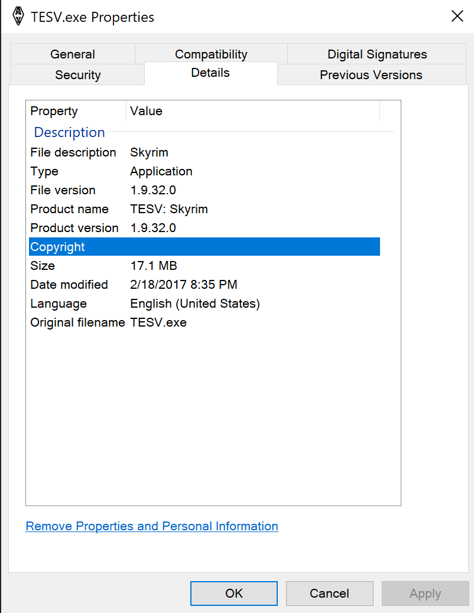Select the Security tab
474x613 pixels.
pos(77,74)
